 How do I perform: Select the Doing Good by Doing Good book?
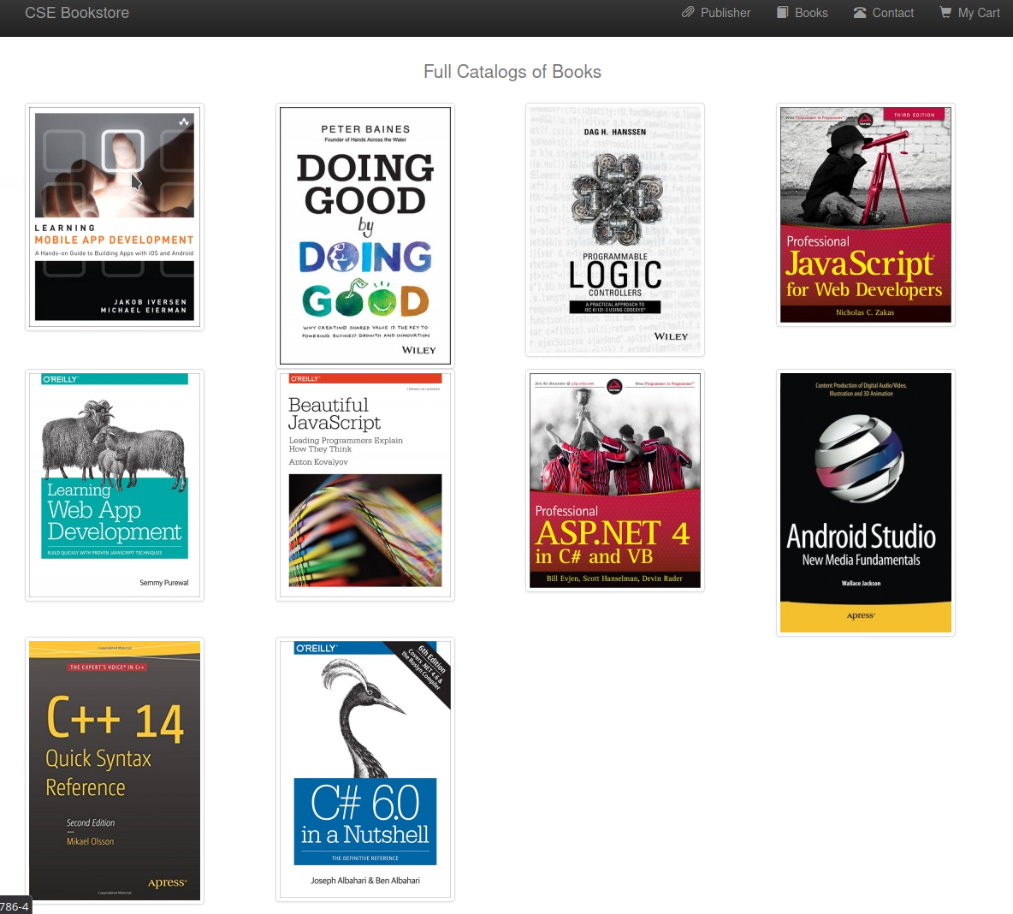pyautogui.click(x=365, y=235)
